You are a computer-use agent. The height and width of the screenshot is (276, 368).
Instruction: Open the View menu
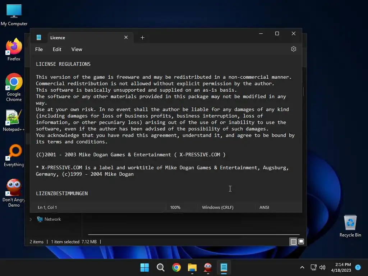[x=77, y=49]
